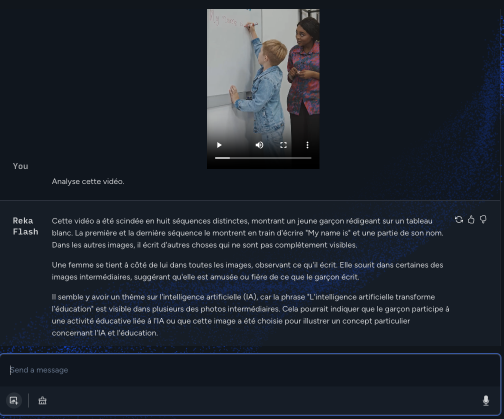Give the response a thumbs up

pyautogui.click(x=471, y=219)
